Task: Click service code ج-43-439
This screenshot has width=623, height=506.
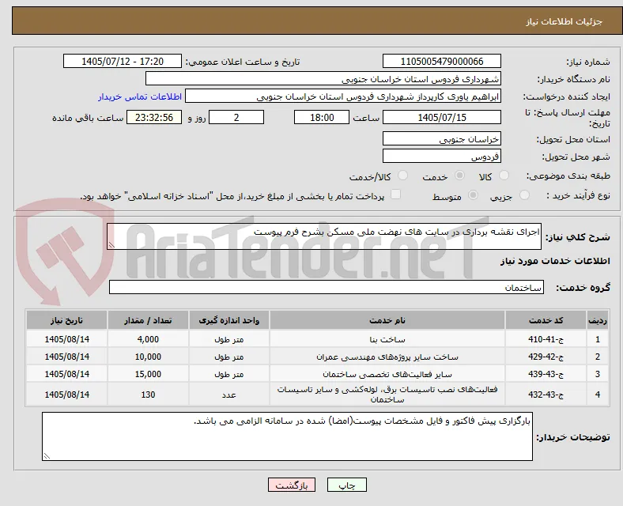Action: coord(546,374)
